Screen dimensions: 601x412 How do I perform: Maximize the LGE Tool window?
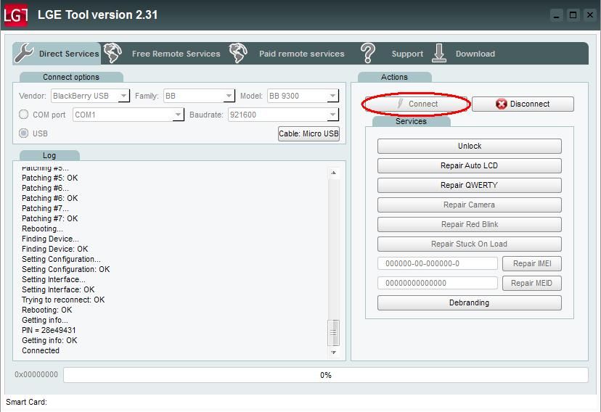573,15
